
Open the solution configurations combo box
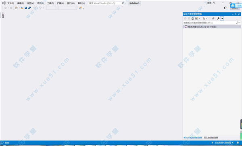tap(52, 8)
